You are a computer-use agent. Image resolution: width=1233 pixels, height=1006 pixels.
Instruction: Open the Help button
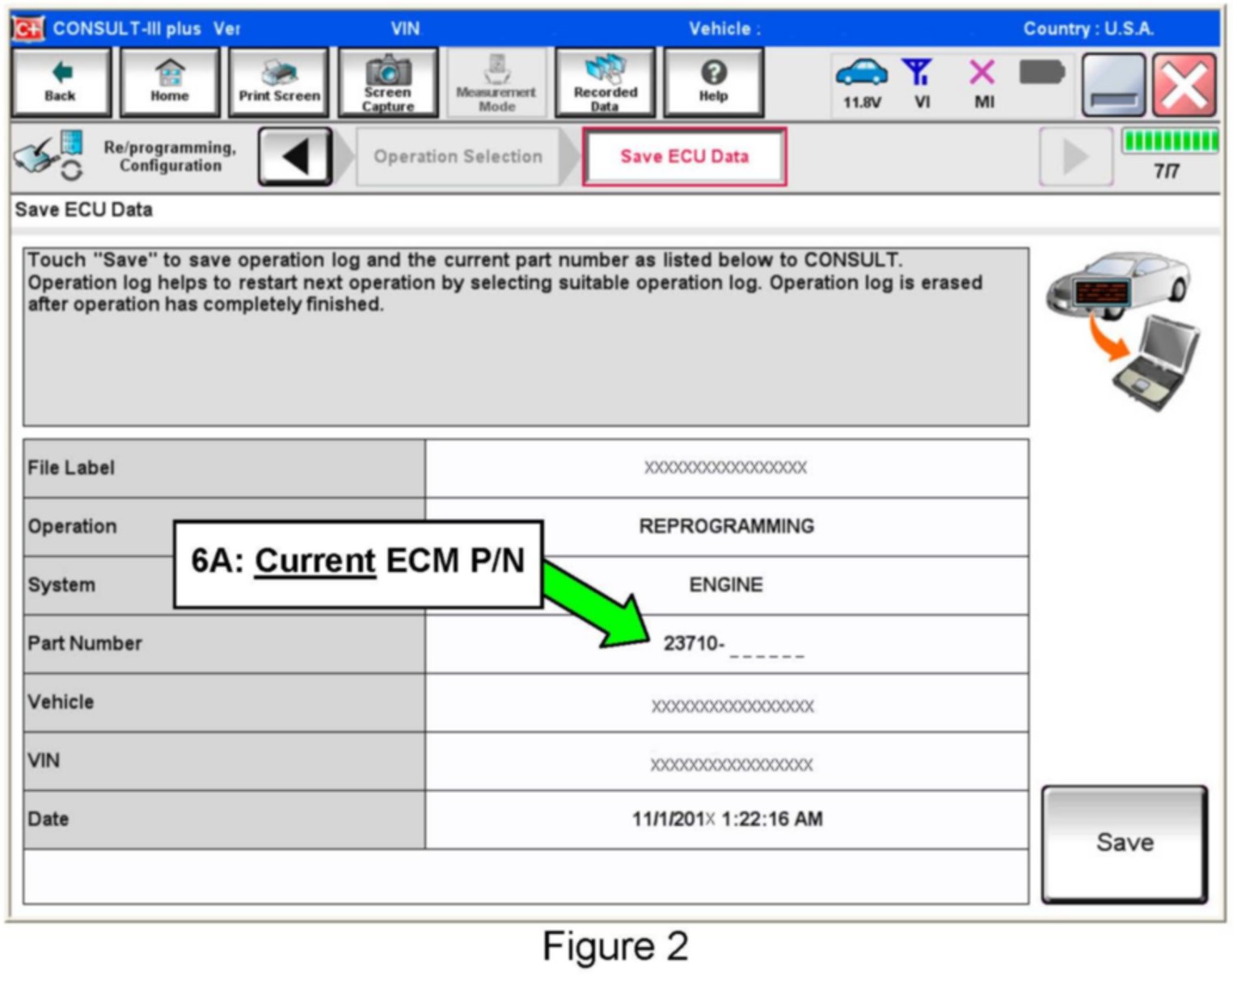[x=713, y=82]
